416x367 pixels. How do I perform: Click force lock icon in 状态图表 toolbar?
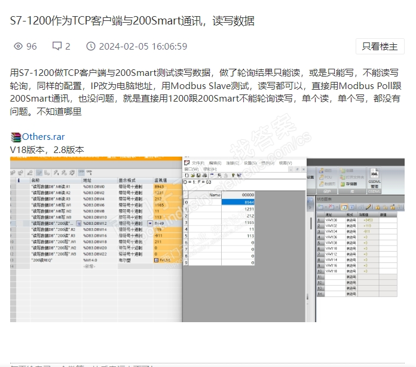pos(377,207)
